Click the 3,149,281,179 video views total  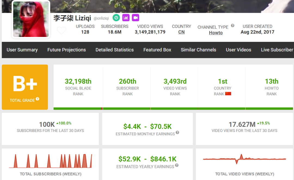click(150, 32)
